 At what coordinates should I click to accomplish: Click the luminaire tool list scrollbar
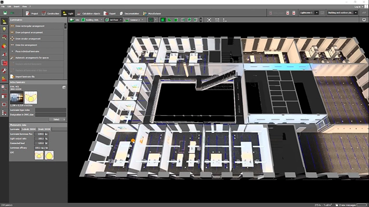click(x=65, y=26)
